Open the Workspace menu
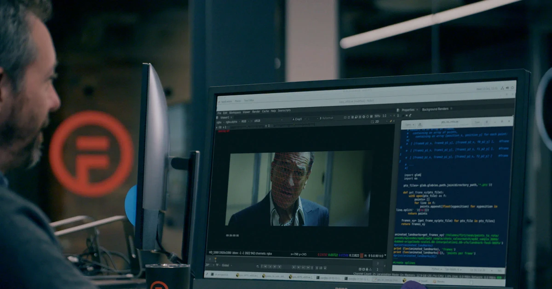Image resolution: width=552 pixels, height=289 pixels. click(235, 112)
